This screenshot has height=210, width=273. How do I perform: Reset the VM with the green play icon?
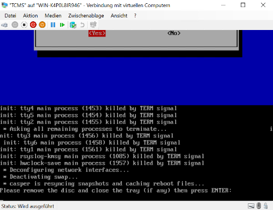click(x=62, y=25)
